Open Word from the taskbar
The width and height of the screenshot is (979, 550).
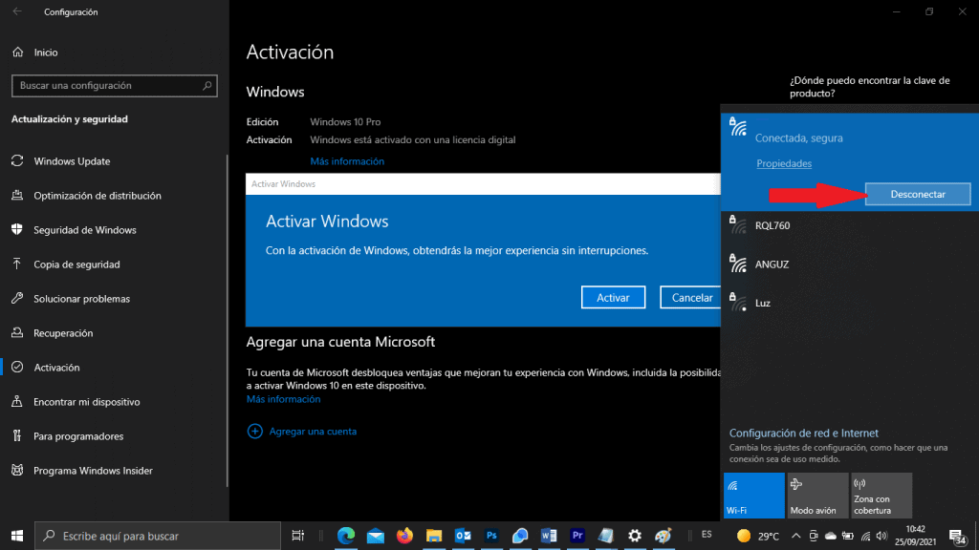[549, 536]
